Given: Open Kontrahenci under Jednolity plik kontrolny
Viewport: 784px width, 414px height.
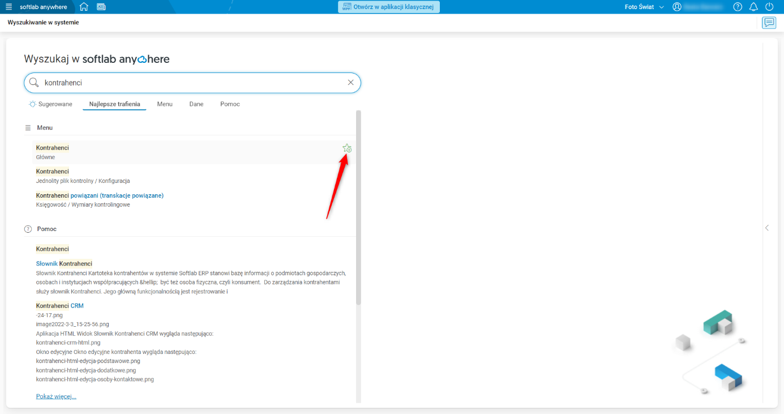Looking at the screenshot, I should (x=52, y=172).
